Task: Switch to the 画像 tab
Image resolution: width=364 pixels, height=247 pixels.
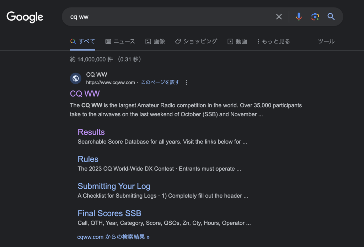Action: point(155,42)
